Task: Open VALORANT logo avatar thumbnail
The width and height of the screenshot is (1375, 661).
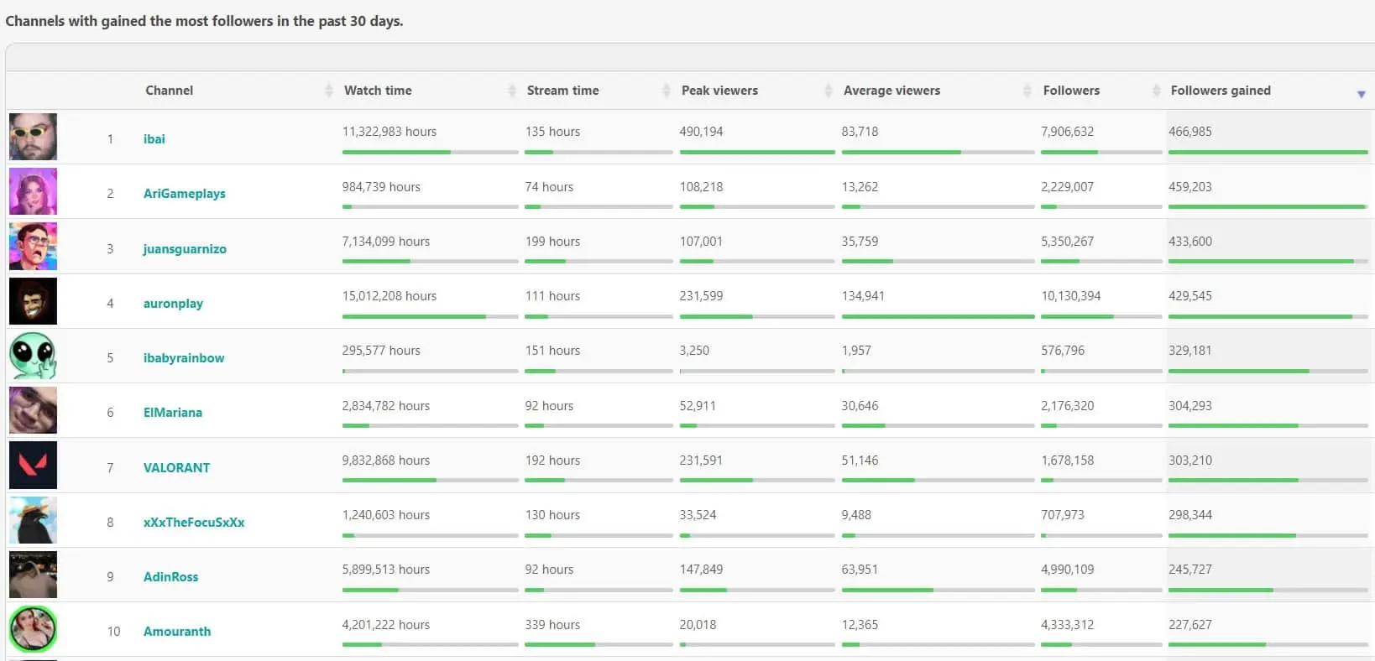Action: (33, 465)
